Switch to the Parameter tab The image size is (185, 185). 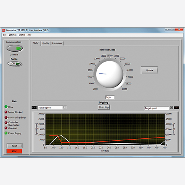point(57,44)
